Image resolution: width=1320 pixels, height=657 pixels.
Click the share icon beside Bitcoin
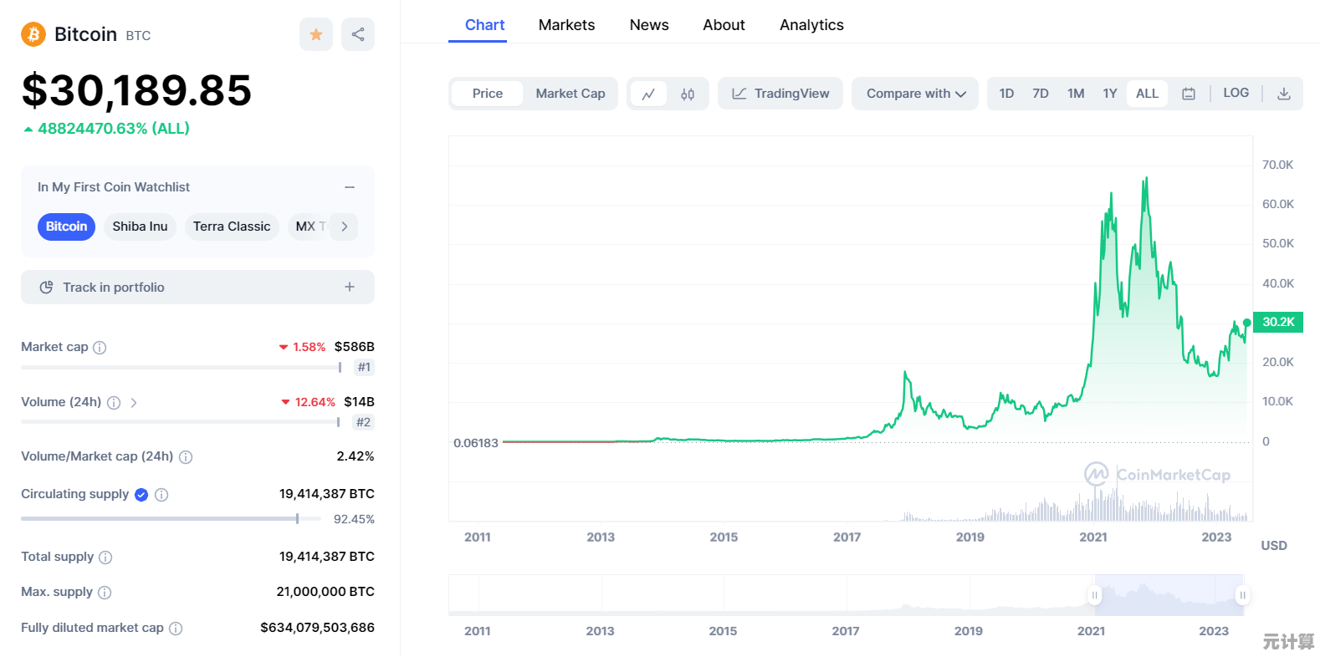click(358, 34)
